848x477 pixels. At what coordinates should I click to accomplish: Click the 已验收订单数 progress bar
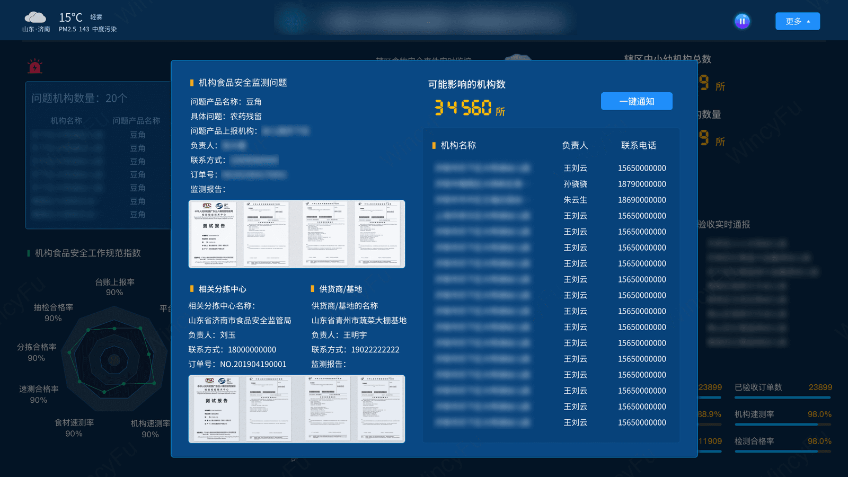click(x=782, y=397)
